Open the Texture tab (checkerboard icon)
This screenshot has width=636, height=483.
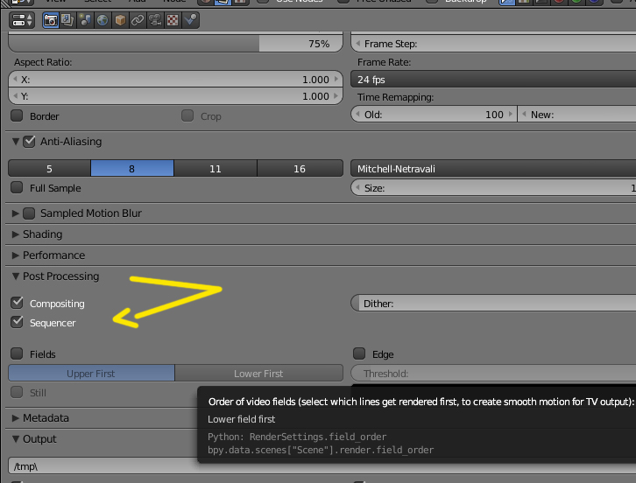173,20
